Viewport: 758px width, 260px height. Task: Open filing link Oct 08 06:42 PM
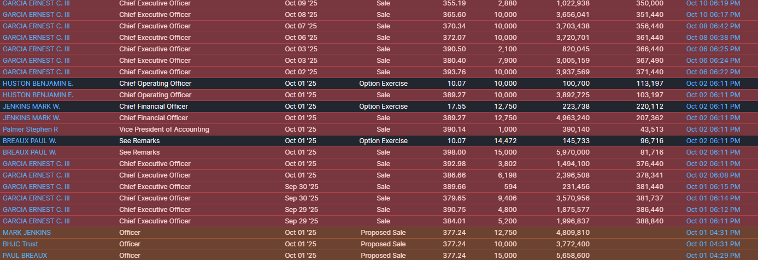click(713, 26)
